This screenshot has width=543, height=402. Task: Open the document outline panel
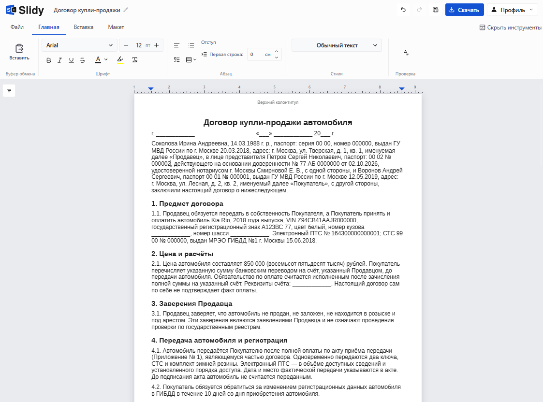pos(9,91)
